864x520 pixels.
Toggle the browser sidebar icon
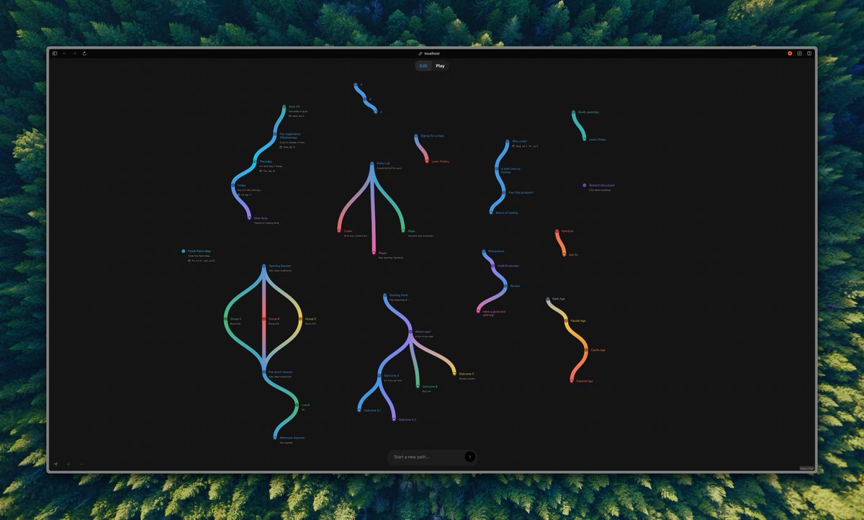[x=55, y=53]
